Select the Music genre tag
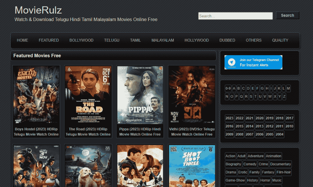313x187 pixels. point(277,180)
